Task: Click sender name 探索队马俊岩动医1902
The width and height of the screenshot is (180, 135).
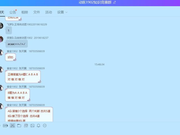Action: coord(28,38)
